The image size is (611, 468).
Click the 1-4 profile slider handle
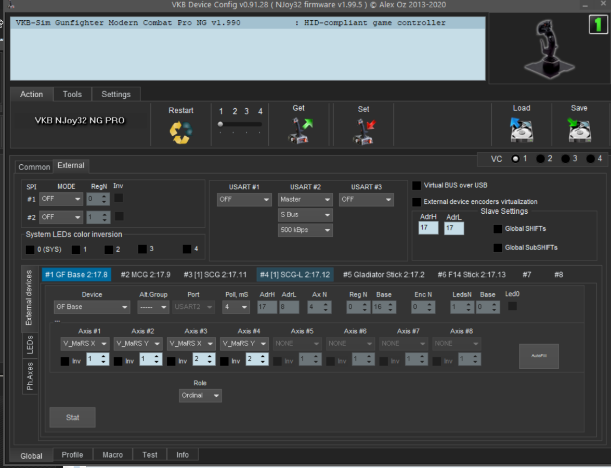point(220,124)
